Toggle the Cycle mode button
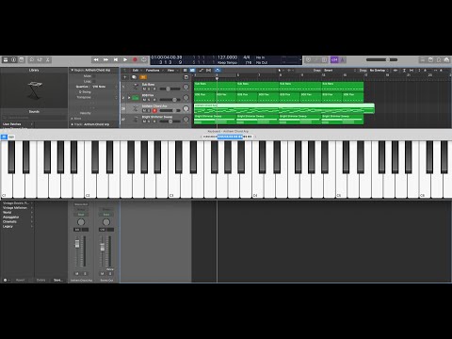 click(x=144, y=59)
